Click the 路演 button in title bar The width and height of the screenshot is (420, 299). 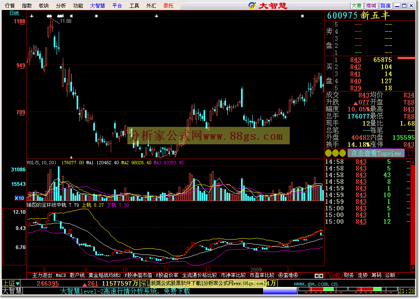coord(385,6)
